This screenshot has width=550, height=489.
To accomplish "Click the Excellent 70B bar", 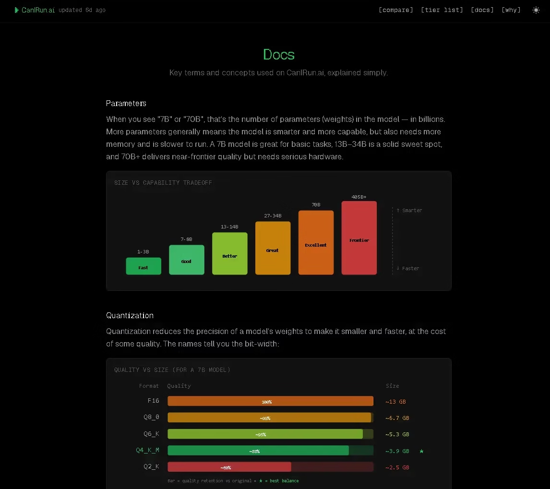I will pos(316,243).
